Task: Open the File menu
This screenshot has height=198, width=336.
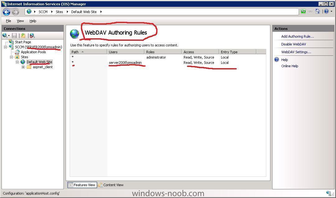Action: pos(8,21)
